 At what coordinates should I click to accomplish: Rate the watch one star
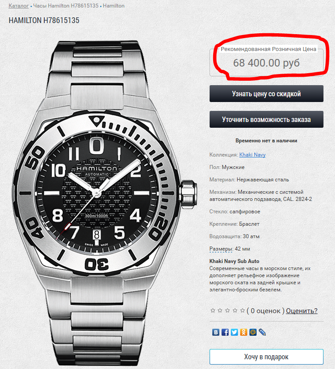pyautogui.click(x=213, y=310)
